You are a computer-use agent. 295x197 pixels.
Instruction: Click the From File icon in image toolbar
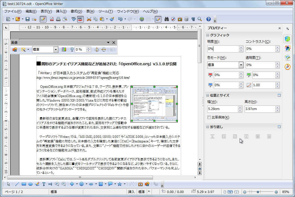click(x=15, y=50)
